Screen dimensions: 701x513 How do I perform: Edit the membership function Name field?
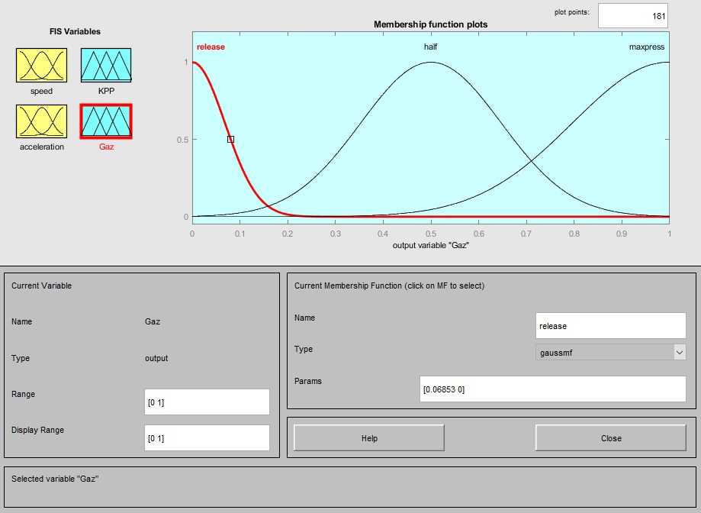coord(610,326)
